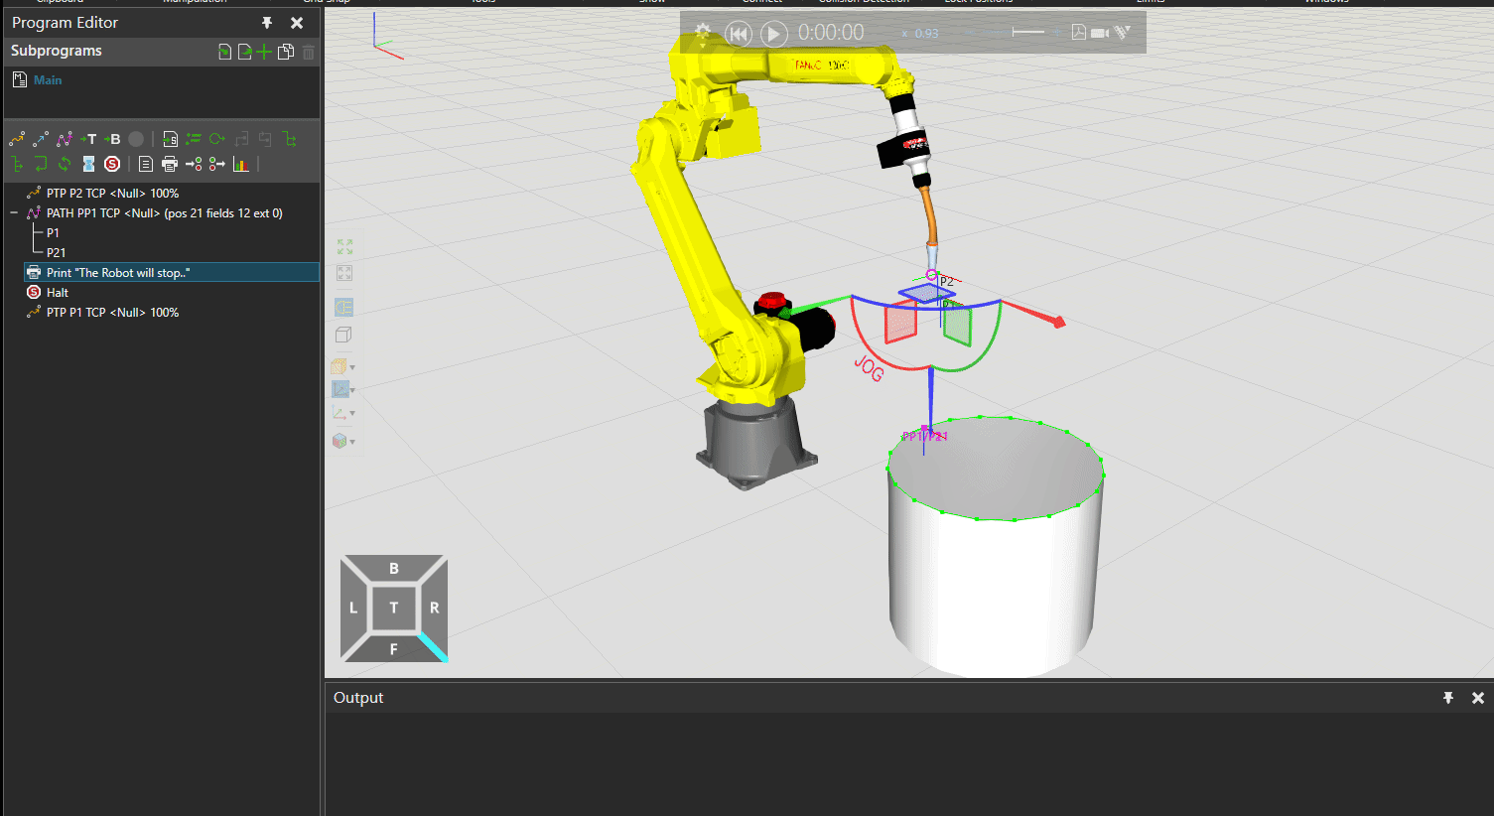Toggle orthographic cube view
Image resolution: width=1494 pixels, height=816 pixels.
[x=343, y=336]
